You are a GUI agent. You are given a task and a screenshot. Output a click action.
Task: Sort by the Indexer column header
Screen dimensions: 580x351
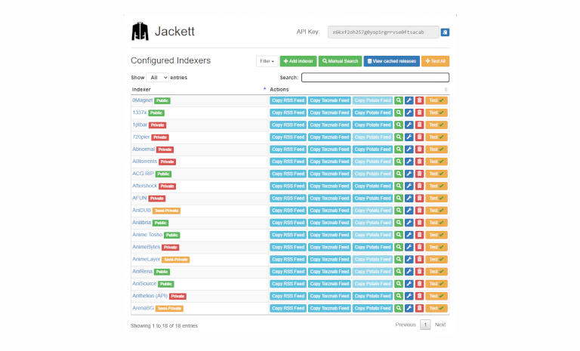[x=196, y=89]
